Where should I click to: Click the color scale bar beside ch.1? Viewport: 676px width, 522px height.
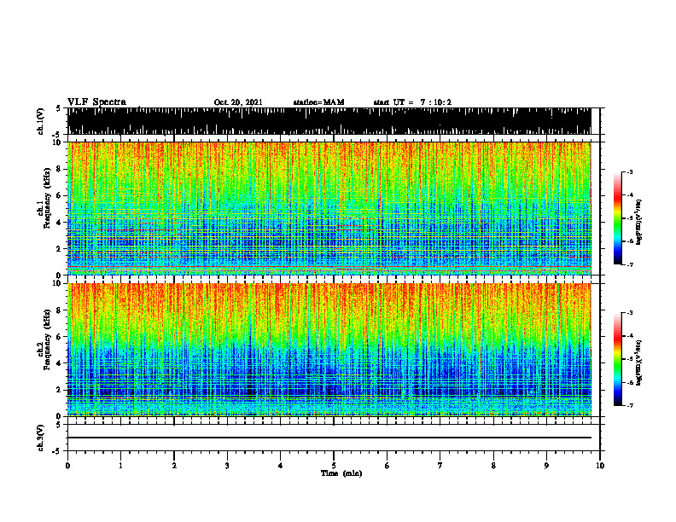pos(617,218)
